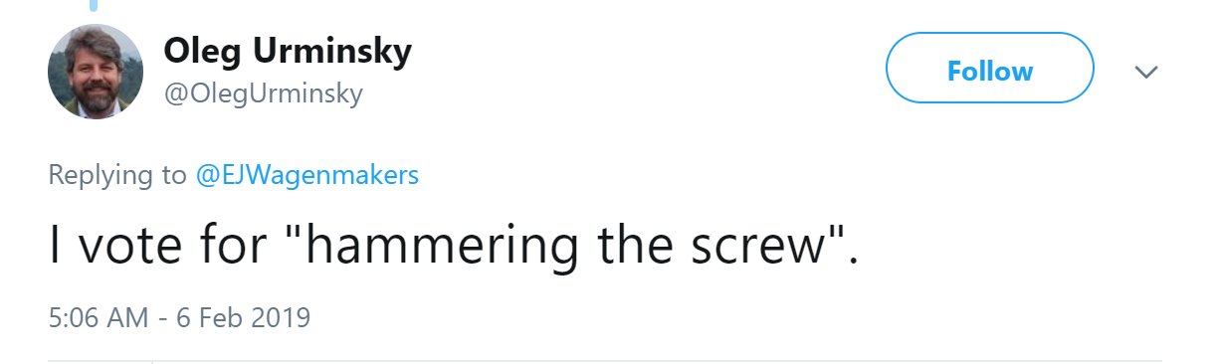Open the Oleg Urminsky display name link

[x=287, y=51]
